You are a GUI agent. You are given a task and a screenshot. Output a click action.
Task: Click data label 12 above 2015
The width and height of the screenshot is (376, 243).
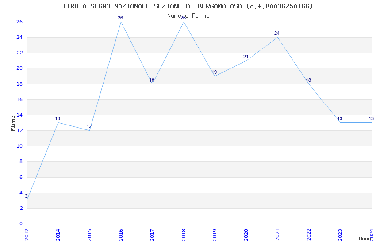[x=89, y=126]
